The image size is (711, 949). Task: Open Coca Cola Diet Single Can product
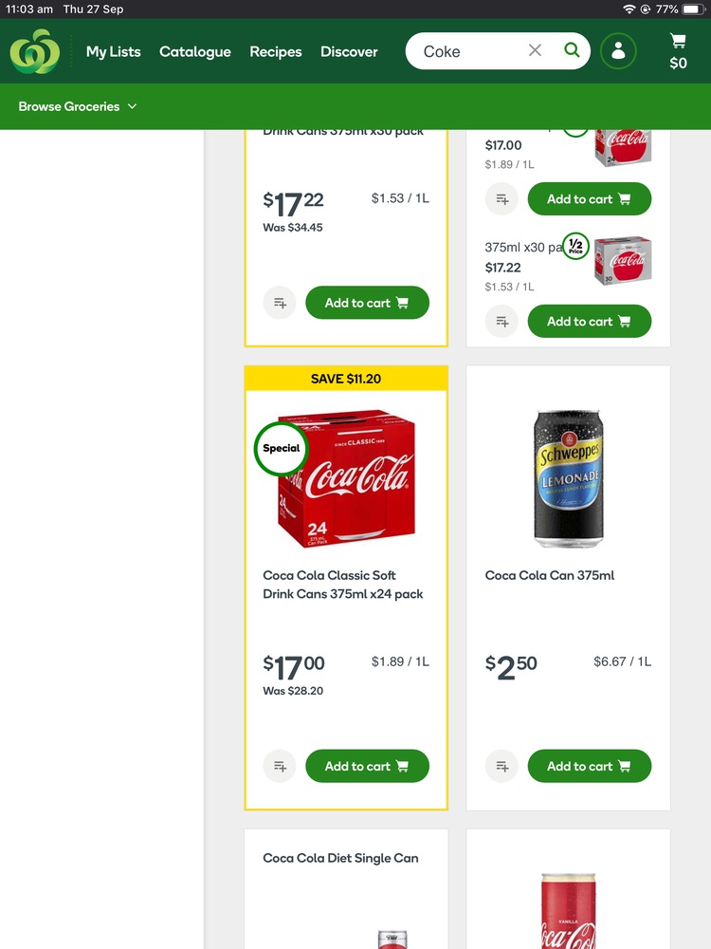point(340,858)
